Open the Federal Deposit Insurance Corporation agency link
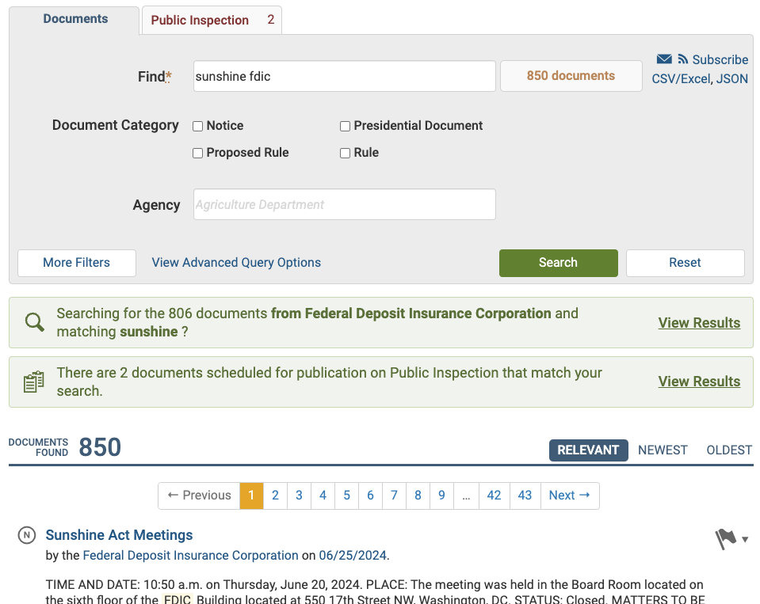Screen dimensions: 760x604 190,555
